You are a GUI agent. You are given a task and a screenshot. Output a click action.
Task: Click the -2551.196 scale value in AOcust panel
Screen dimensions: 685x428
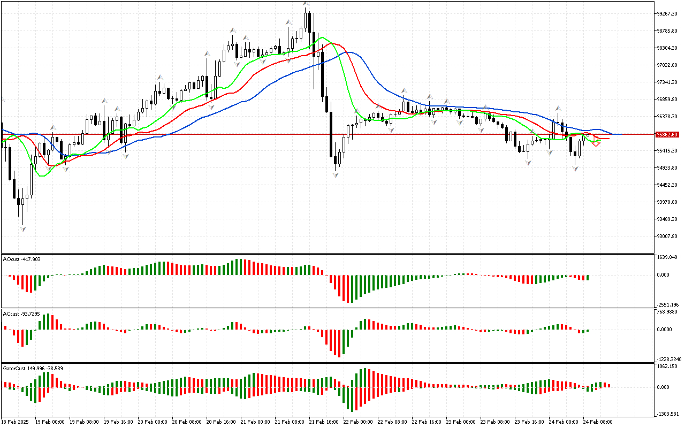click(x=667, y=305)
